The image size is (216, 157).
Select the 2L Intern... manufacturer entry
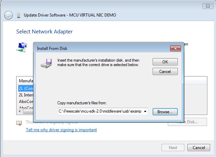click(26, 95)
